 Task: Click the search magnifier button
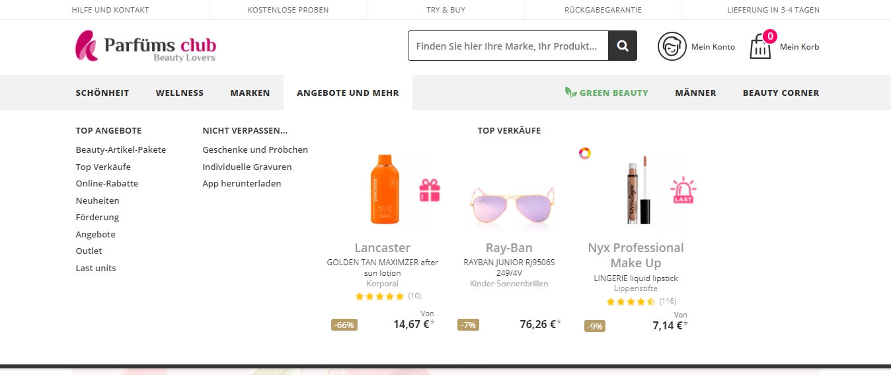(x=623, y=46)
